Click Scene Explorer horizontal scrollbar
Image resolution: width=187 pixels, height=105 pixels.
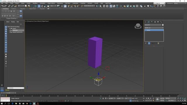15,88
